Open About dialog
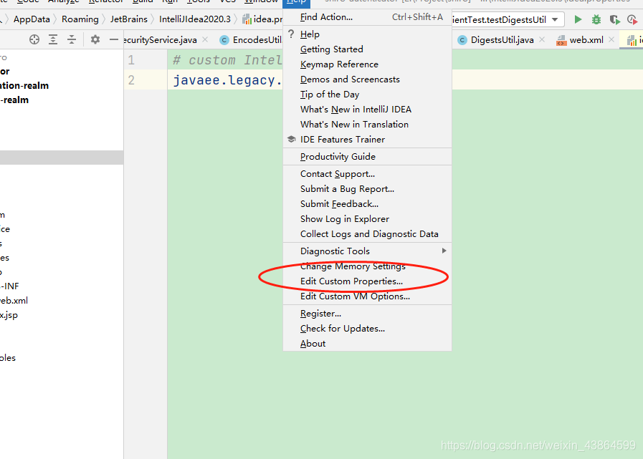This screenshot has width=643, height=459. pos(368,344)
